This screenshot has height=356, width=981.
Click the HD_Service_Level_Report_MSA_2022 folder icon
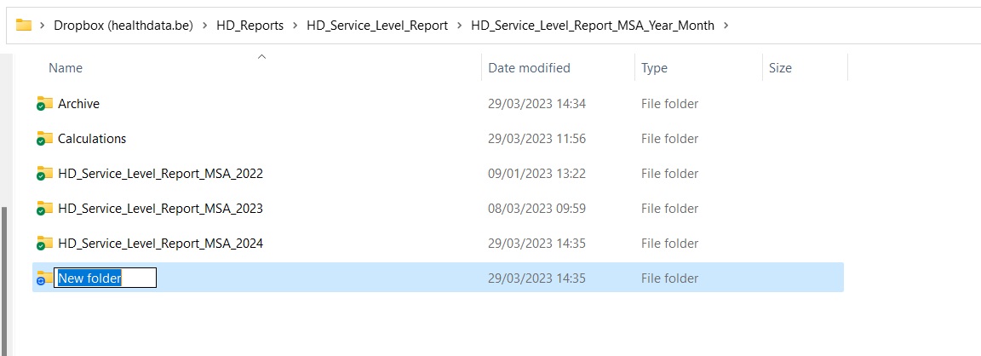[x=45, y=174]
